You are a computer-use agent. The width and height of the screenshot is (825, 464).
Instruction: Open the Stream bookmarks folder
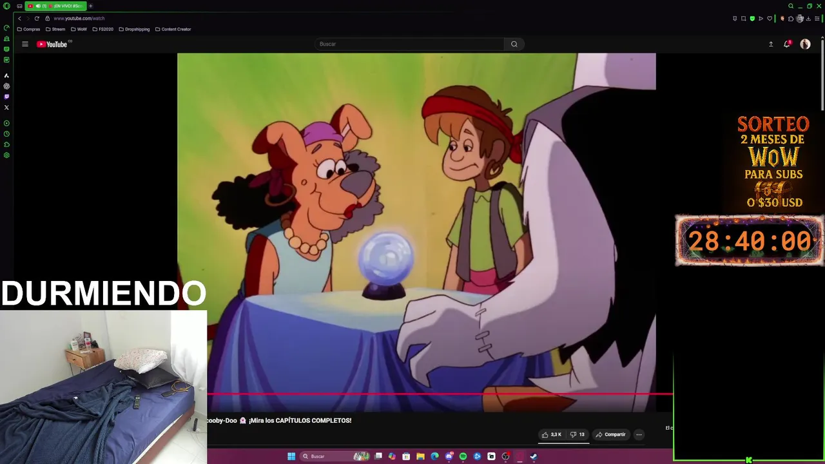click(x=55, y=29)
